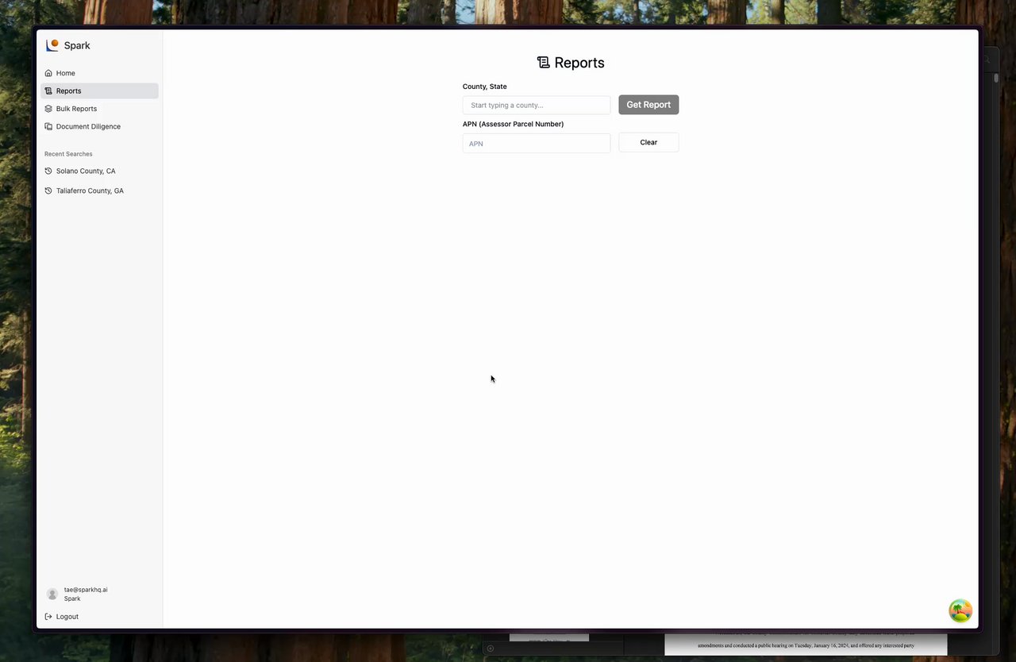
Task: Log out using the Logout link
Action: (x=62, y=617)
